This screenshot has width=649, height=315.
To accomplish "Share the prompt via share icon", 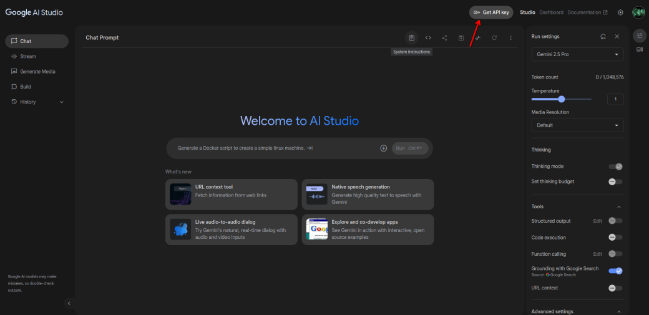I will [444, 37].
